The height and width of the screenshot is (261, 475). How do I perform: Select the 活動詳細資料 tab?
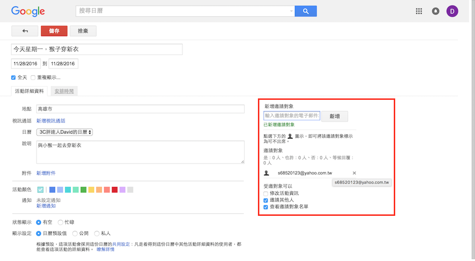click(29, 91)
